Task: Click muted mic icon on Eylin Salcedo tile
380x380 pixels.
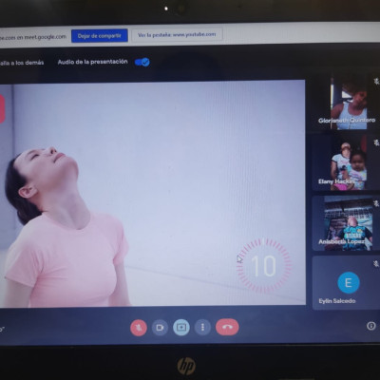Action: (376, 263)
